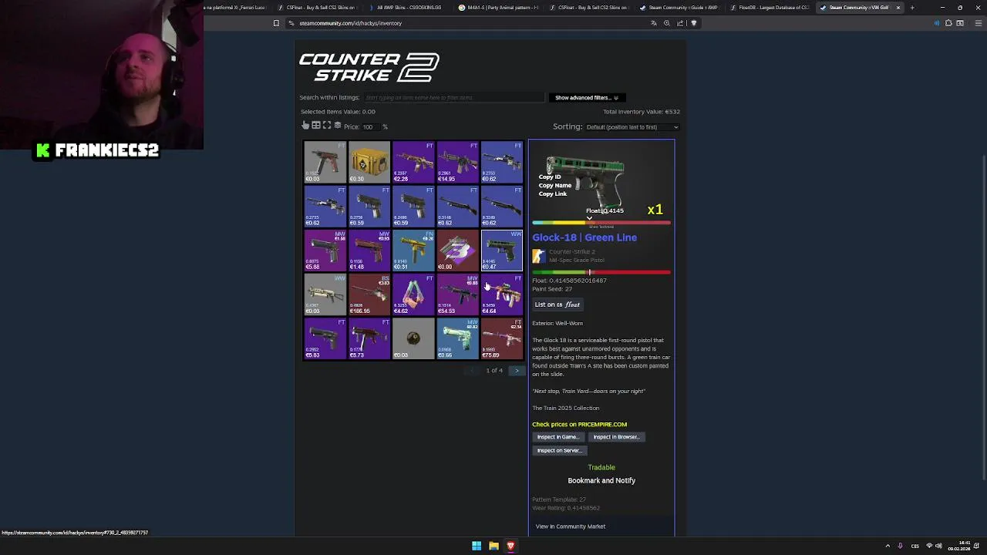This screenshot has width=987, height=555.
Task: Go to next inventory page arrow
Action: [517, 371]
